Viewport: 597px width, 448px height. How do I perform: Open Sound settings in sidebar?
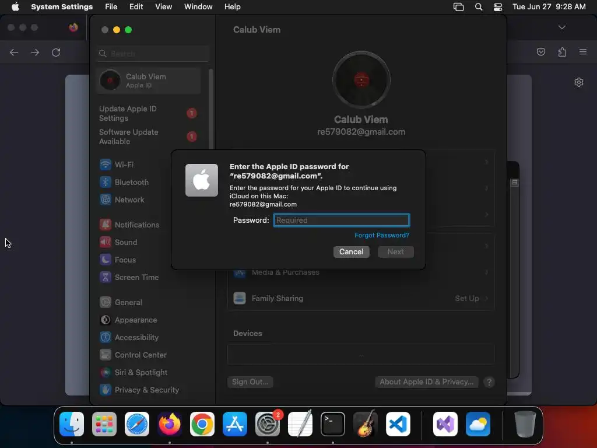[x=118, y=242]
